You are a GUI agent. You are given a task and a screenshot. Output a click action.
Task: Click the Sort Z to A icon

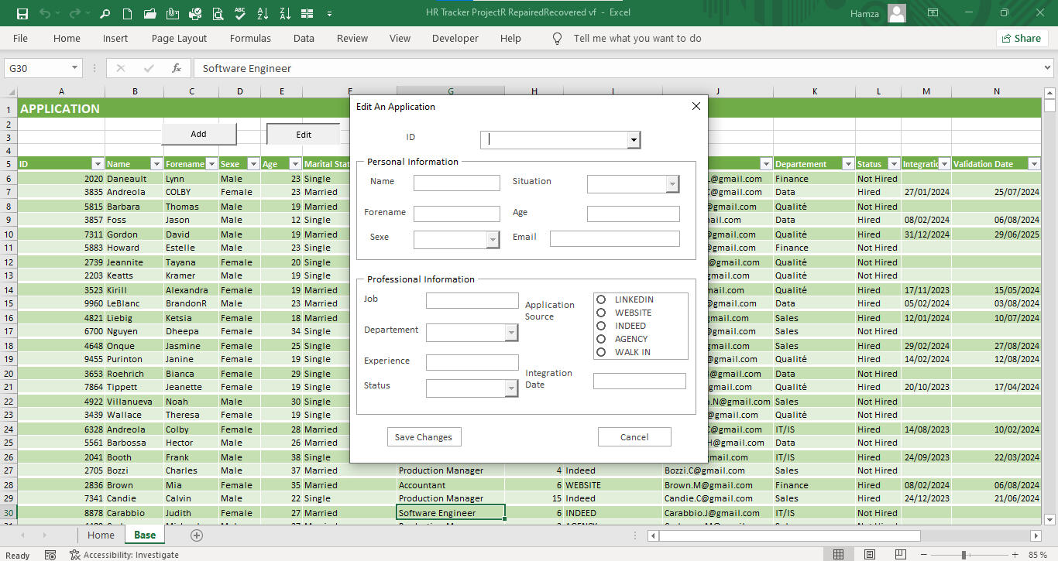(x=285, y=13)
